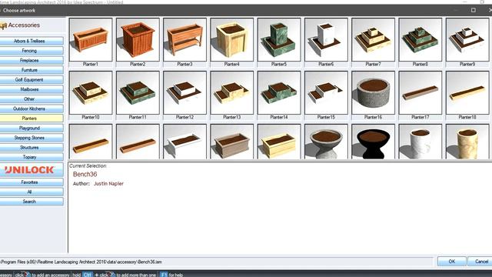Select the Planter7 tiered thumbnail

pos(373,39)
